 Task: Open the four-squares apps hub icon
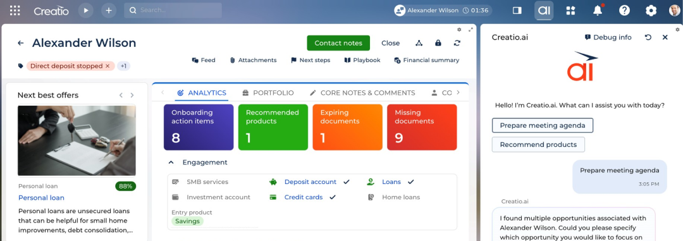point(571,11)
